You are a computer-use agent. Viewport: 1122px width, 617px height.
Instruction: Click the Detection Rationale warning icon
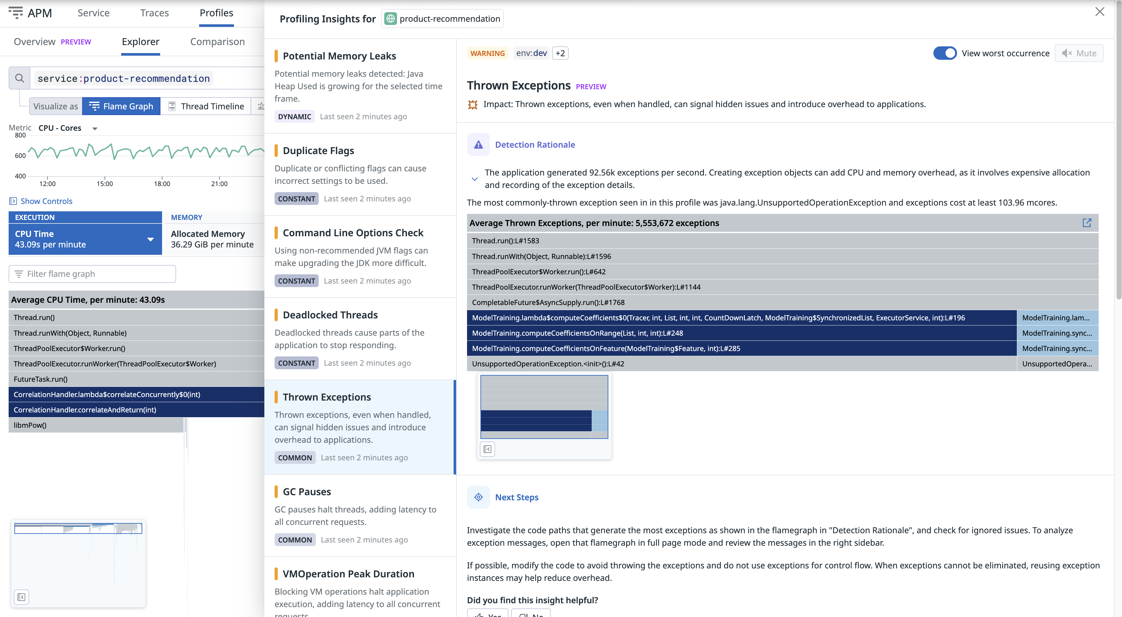478,145
